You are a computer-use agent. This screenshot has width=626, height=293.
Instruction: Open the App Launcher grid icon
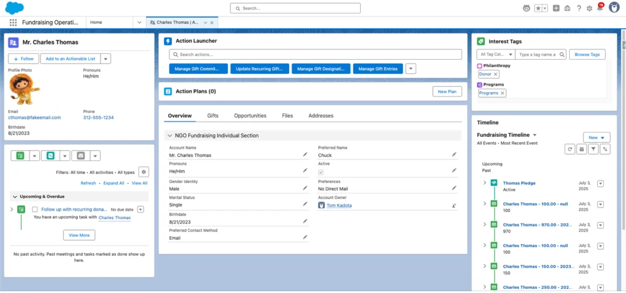pyautogui.click(x=13, y=22)
